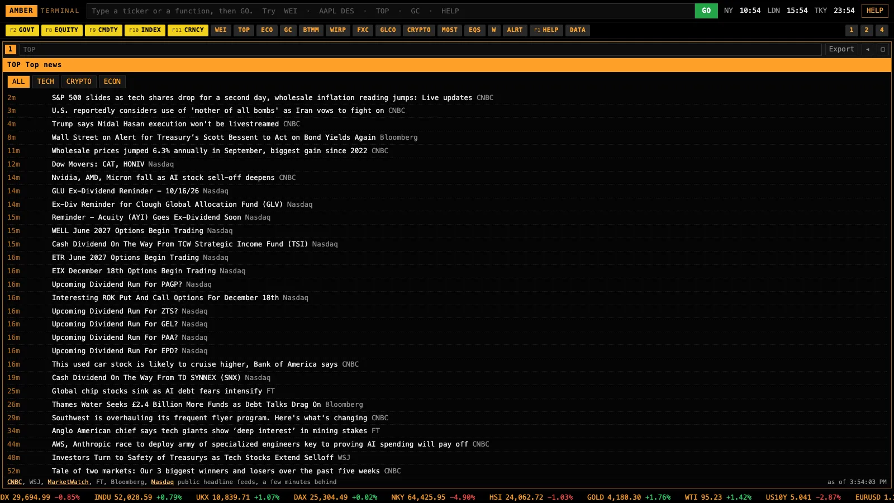Click the collapse panel arrow icon next to Export
The image size is (894, 503).
(x=867, y=49)
